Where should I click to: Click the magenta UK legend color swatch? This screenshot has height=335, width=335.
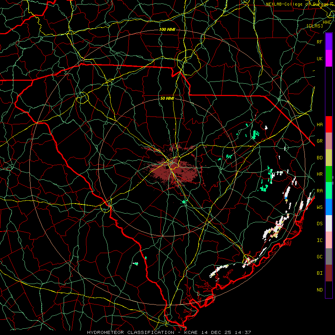[329, 58]
